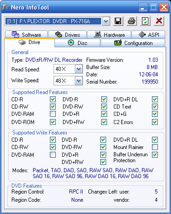Open the Configuration tab
Screen dimensions: 171x214
133,43
